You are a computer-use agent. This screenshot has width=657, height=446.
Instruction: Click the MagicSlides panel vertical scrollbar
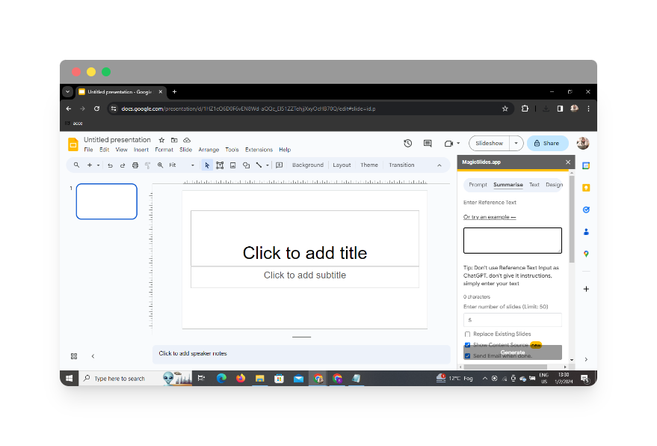(572, 220)
